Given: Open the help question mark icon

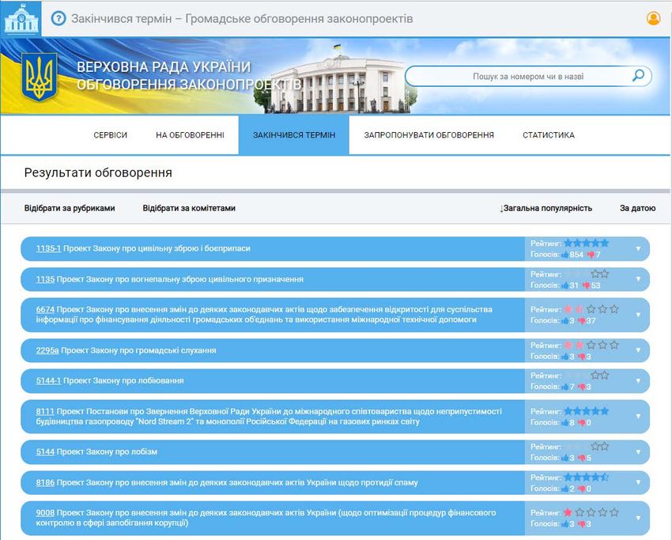Looking at the screenshot, I should [x=59, y=18].
